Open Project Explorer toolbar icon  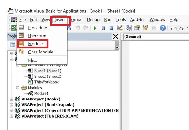click(x=129, y=28)
